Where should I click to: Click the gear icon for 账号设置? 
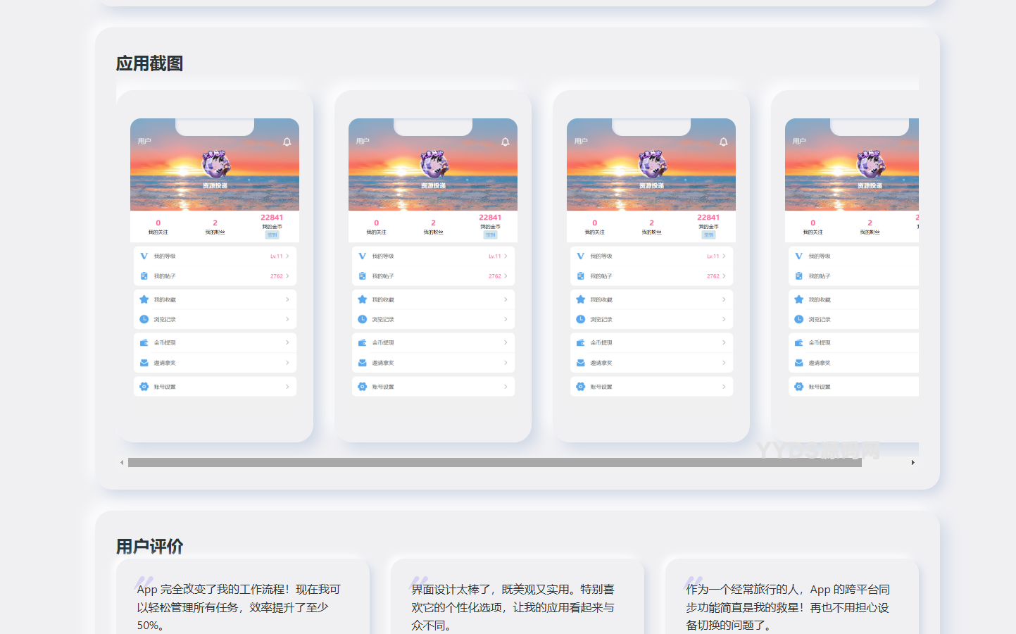(x=144, y=386)
